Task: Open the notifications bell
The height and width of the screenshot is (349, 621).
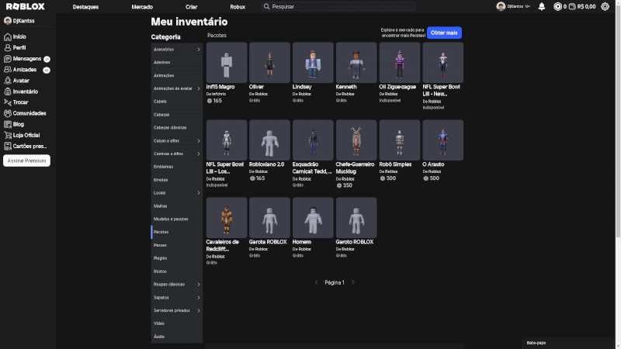Action: tap(542, 6)
